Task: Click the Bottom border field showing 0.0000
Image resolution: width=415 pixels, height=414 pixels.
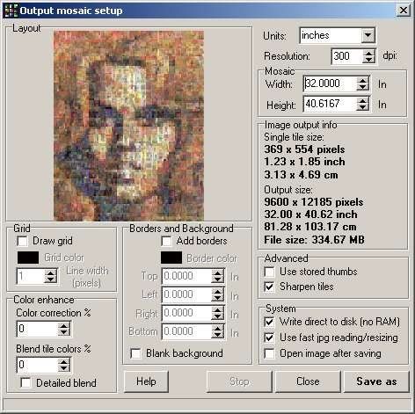Action: (x=186, y=331)
